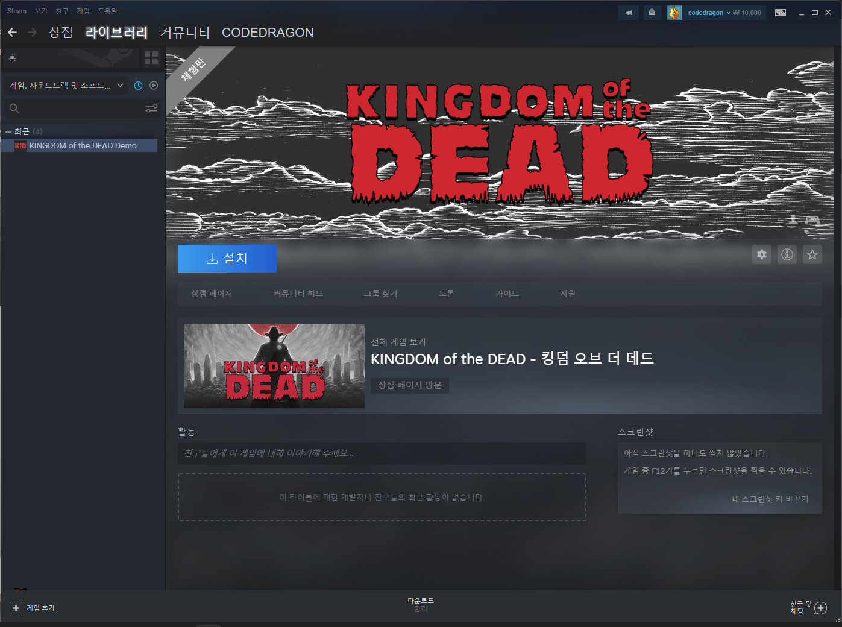Switch to the 상점 tab

pos(61,32)
